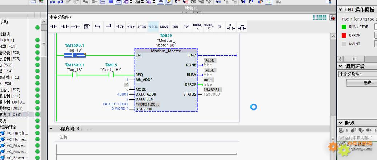Open the 块接口 block interface bar
Screen dimensions: 377x160
click(191, 8)
